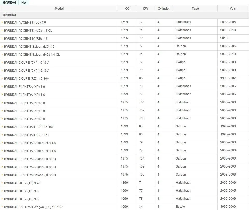This screenshot has width=249, height=210.
Task: Click the HYUNDAI group header row
Action: point(125,15)
